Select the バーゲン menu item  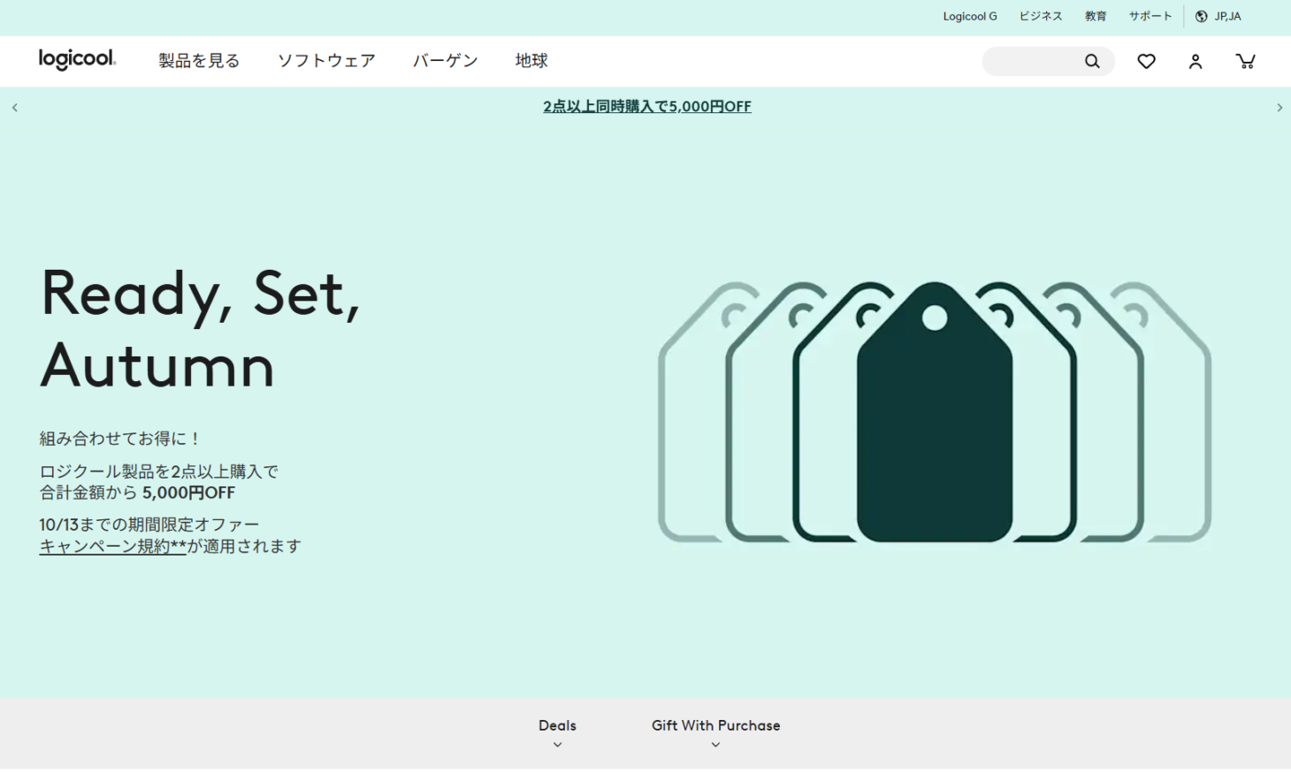tap(445, 60)
